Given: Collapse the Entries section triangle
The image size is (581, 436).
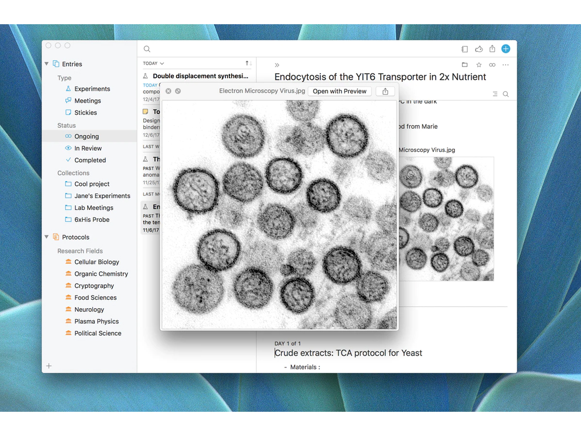Looking at the screenshot, I should tap(47, 64).
